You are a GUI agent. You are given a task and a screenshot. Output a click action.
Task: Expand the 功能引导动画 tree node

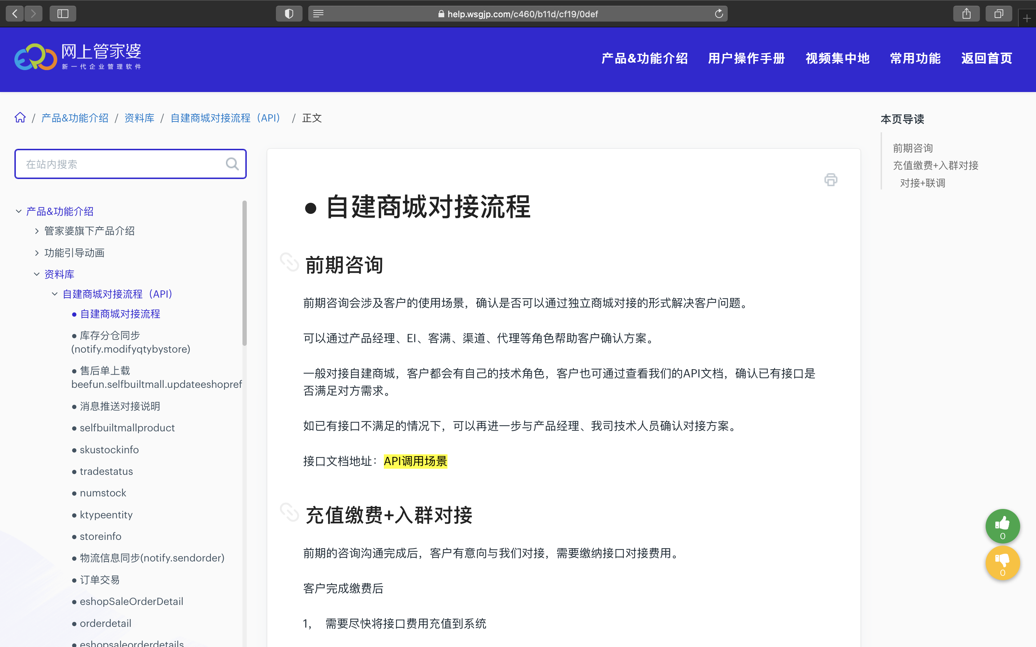37,253
